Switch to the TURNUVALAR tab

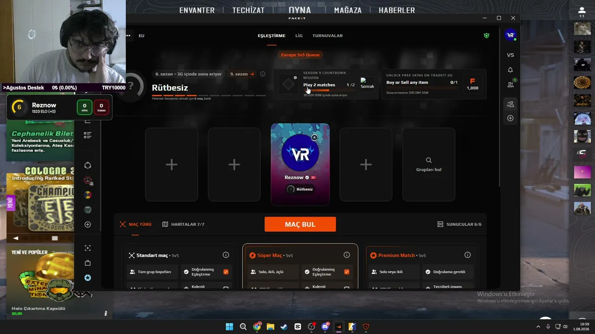327,36
